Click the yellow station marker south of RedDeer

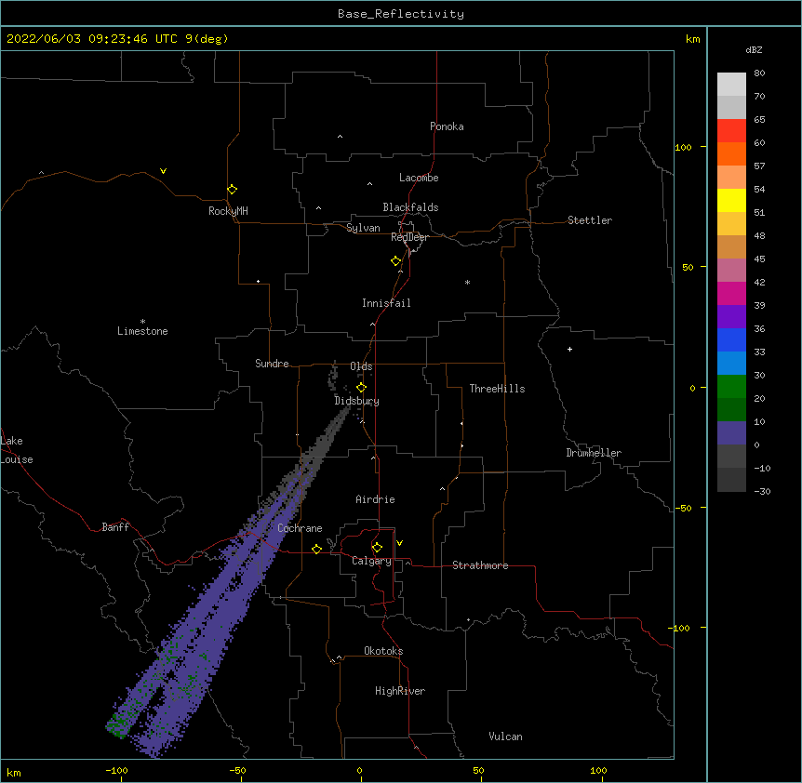pyautogui.click(x=395, y=261)
